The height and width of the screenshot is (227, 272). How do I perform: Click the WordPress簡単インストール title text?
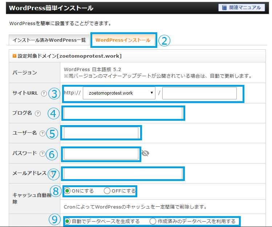(51, 8)
